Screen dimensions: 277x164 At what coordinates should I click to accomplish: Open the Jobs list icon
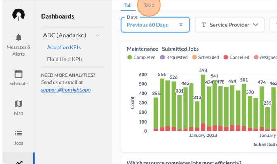[19, 134]
